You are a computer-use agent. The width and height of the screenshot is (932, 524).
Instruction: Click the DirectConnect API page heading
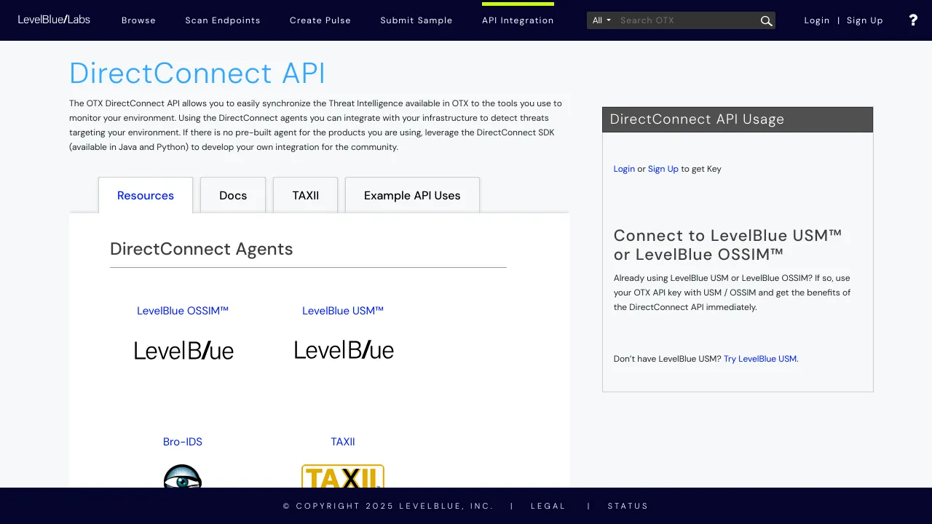pyautogui.click(x=197, y=74)
